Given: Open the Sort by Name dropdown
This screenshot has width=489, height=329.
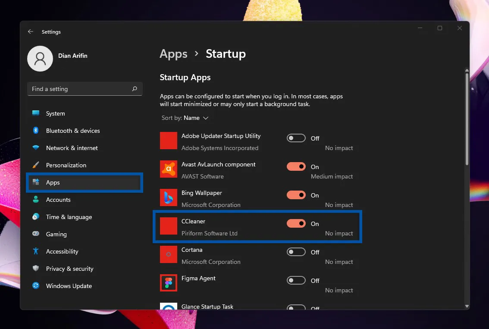Looking at the screenshot, I should point(196,118).
